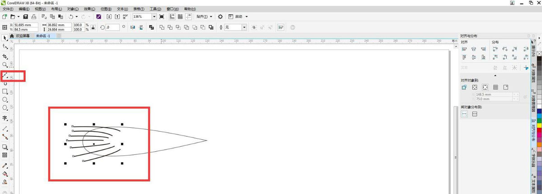Open the Options gear icon
Screen dimensions: 542x194
point(220,17)
